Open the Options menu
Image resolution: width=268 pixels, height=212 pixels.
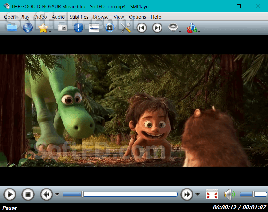click(137, 17)
